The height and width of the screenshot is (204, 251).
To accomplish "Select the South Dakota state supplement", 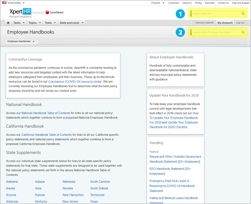I will [x=99, y=189].
